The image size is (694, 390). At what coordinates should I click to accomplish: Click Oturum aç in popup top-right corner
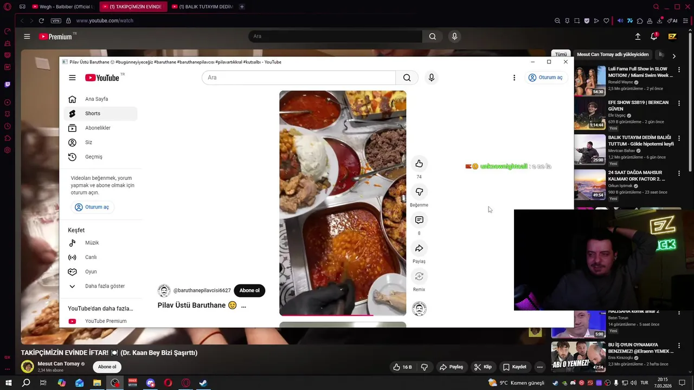(x=545, y=77)
